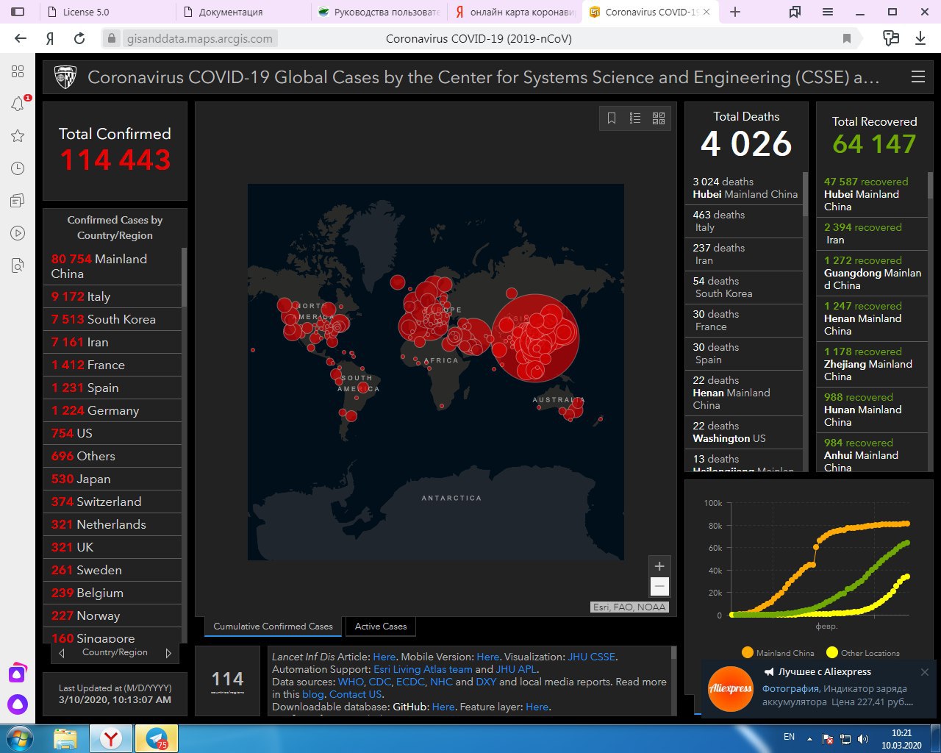Open the map legend list icon
Viewport: 941px width, 753px height.
pos(635,118)
